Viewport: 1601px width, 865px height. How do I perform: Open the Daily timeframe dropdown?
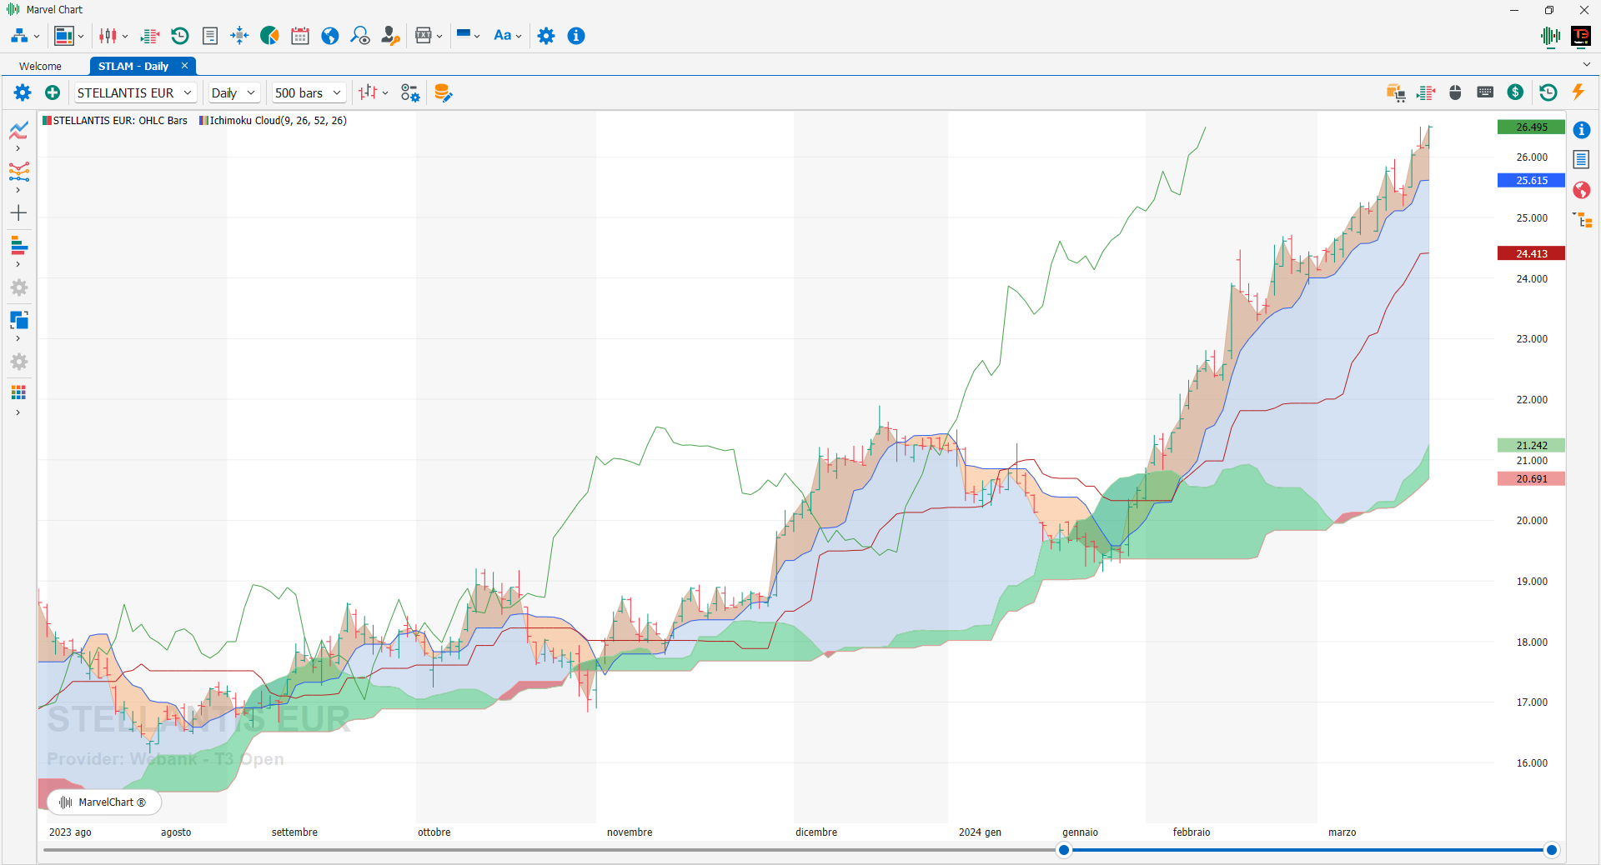[x=233, y=92]
